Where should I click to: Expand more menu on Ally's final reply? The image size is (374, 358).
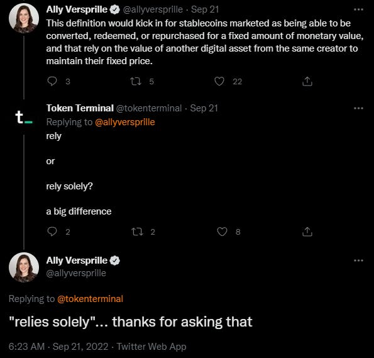(x=358, y=260)
